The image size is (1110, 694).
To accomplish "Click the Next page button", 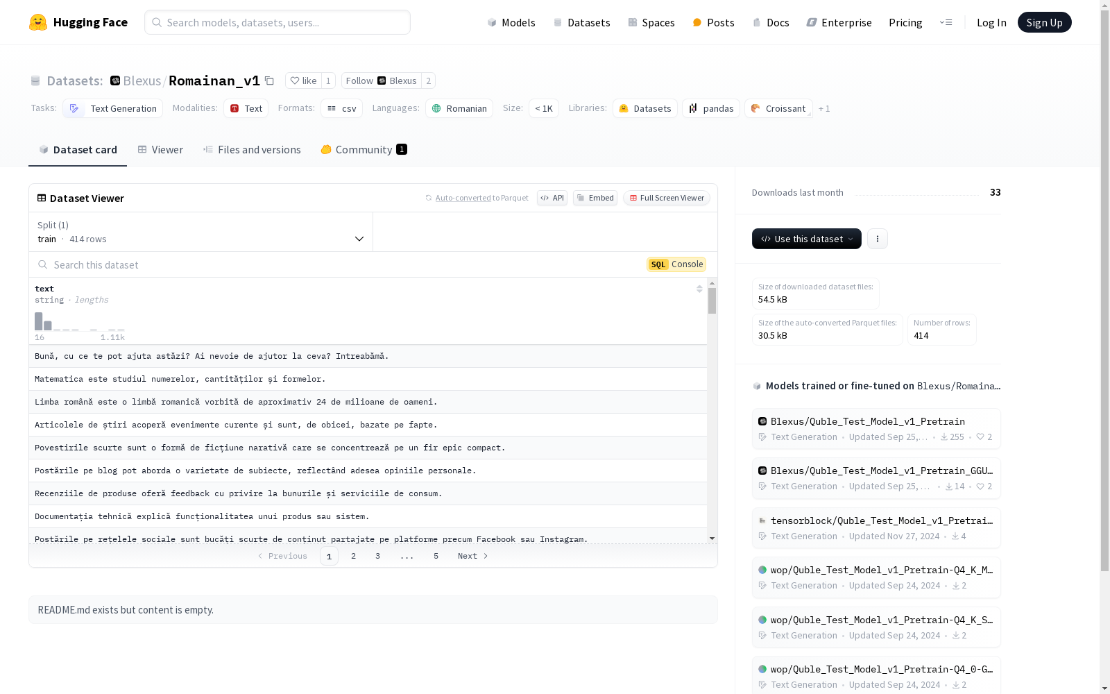I will click(473, 556).
